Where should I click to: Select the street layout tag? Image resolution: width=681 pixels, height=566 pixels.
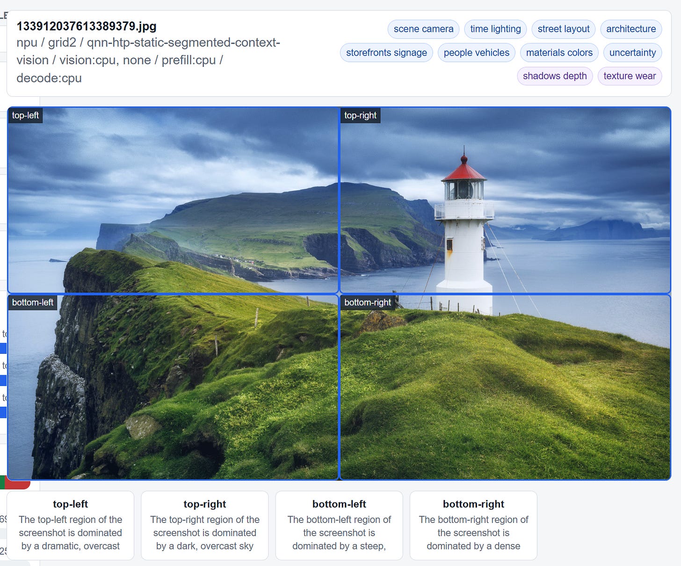(563, 29)
